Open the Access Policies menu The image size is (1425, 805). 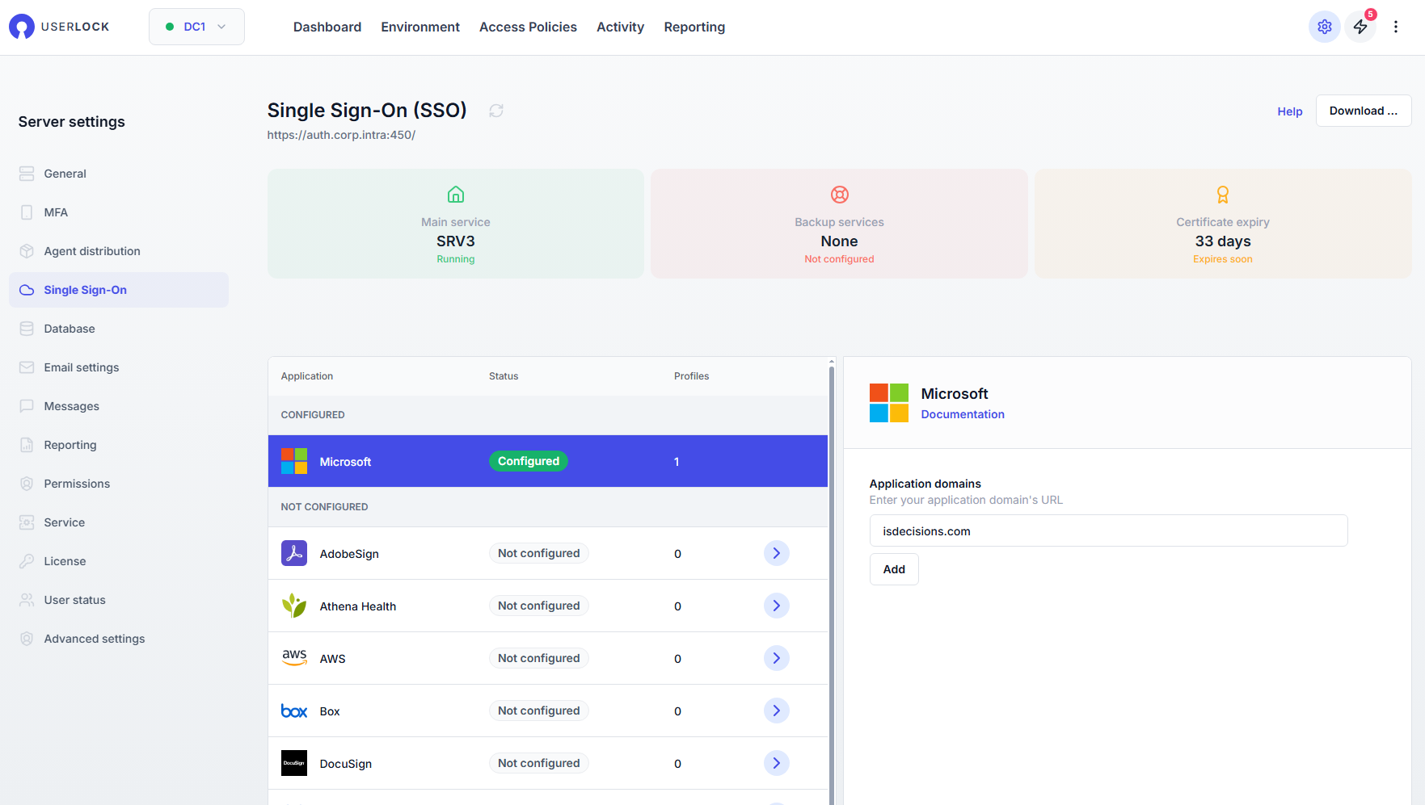(x=528, y=27)
